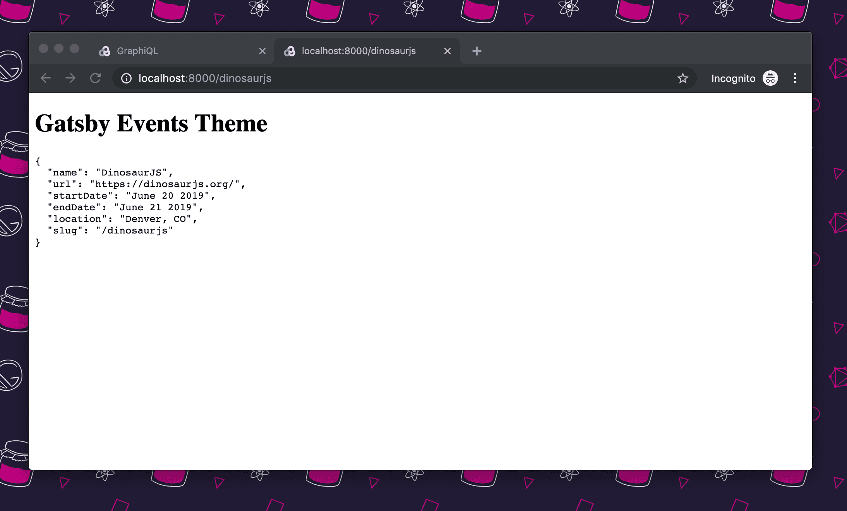Click the Incognito profile icon

770,78
